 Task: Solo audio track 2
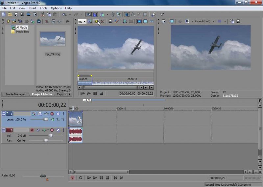point(63,130)
